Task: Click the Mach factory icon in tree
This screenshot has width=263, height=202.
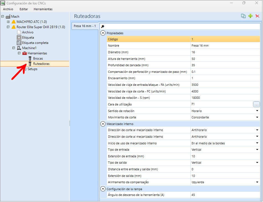Action: point(8,17)
